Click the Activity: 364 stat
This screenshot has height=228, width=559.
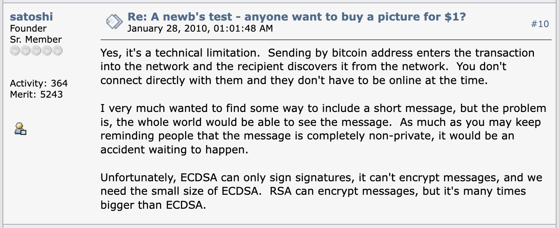39,84
